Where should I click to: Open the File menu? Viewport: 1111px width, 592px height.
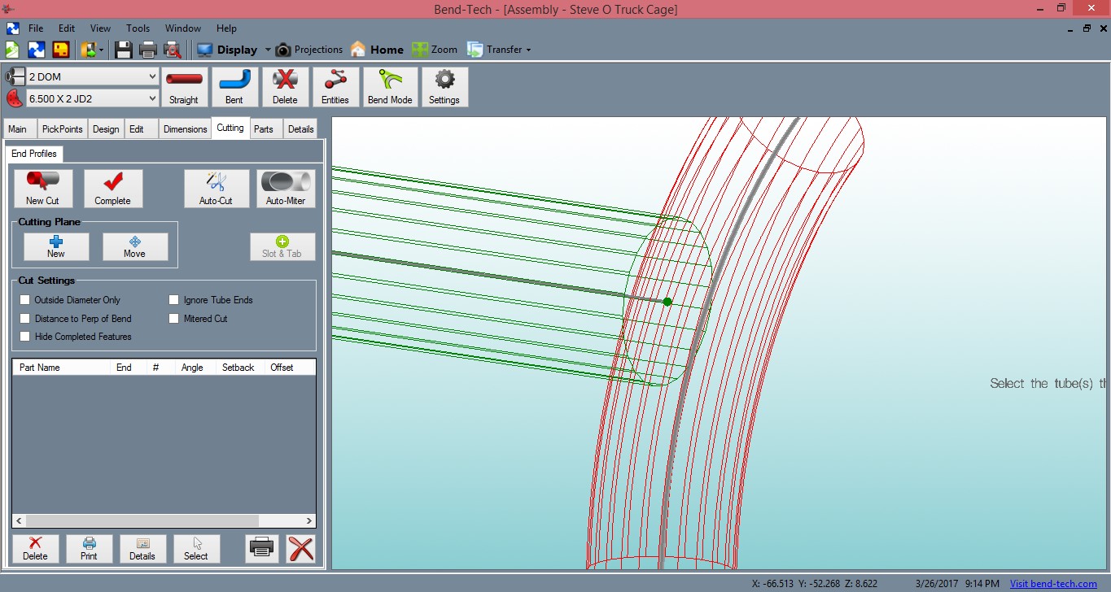click(x=36, y=28)
